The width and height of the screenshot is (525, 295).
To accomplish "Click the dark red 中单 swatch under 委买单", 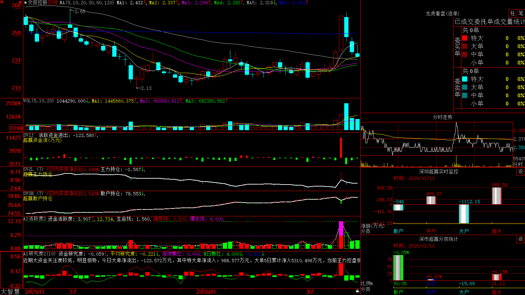I will pos(465,54).
